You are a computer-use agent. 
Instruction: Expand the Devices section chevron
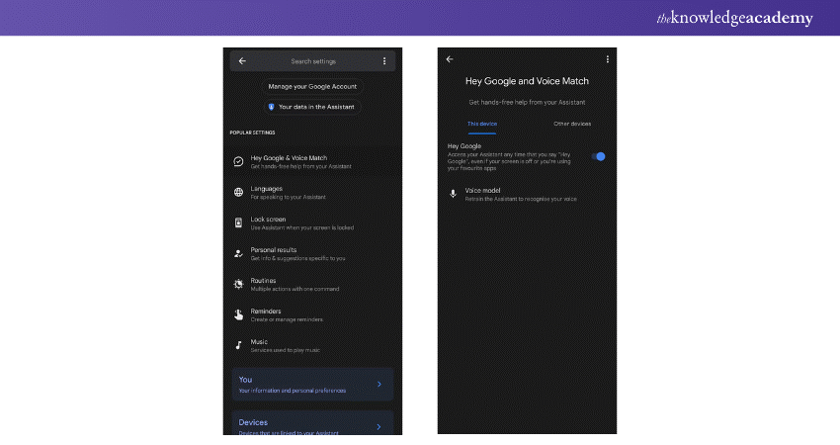(x=379, y=426)
